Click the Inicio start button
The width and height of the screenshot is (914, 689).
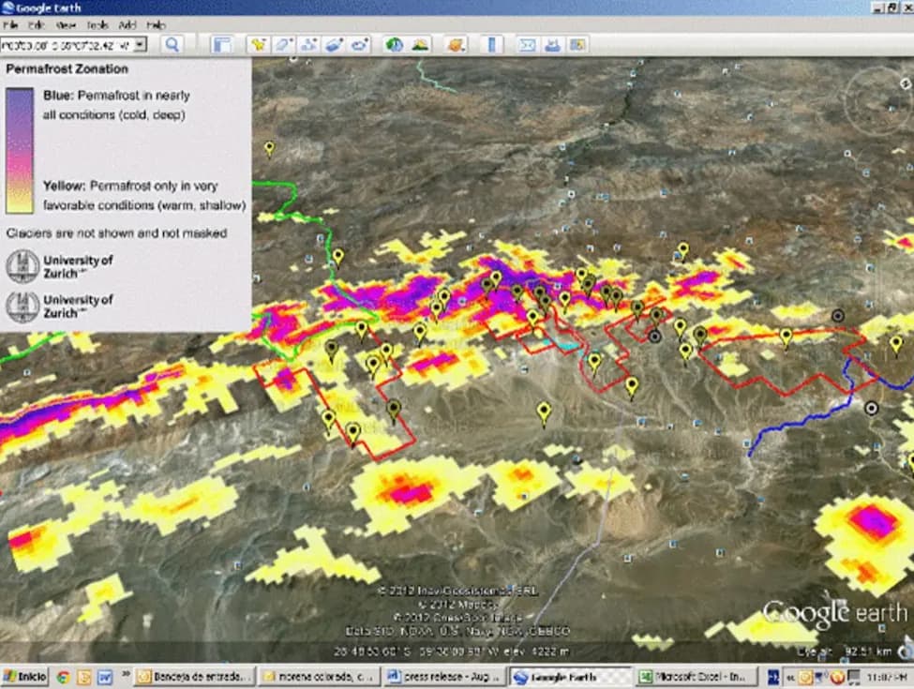25,676
